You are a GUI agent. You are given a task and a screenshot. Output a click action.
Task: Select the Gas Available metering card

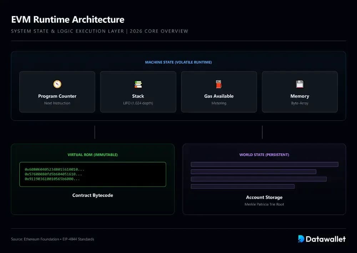point(219,92)
